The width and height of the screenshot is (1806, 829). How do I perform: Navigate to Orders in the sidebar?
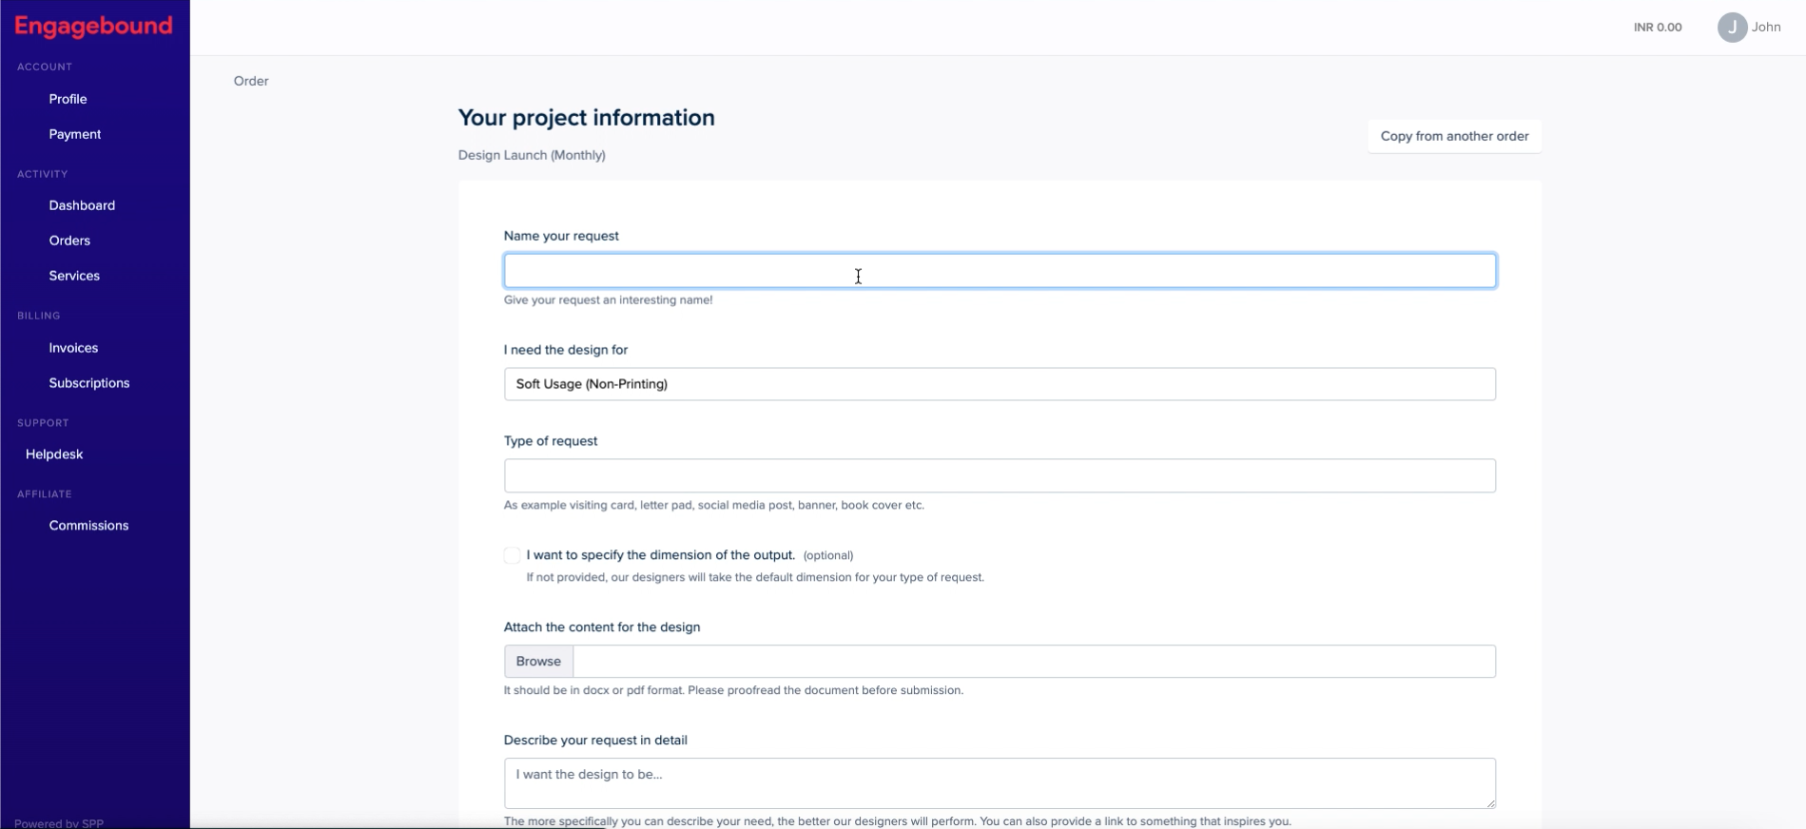[69, 241]
